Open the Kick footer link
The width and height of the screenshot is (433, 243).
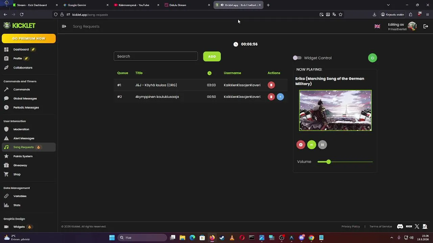click(409, 226)
